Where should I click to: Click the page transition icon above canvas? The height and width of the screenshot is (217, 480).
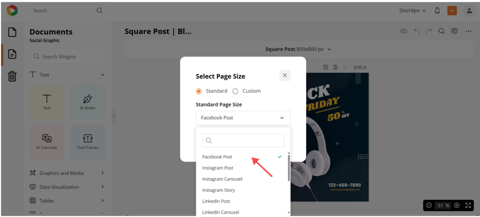[x=325, y=67]
